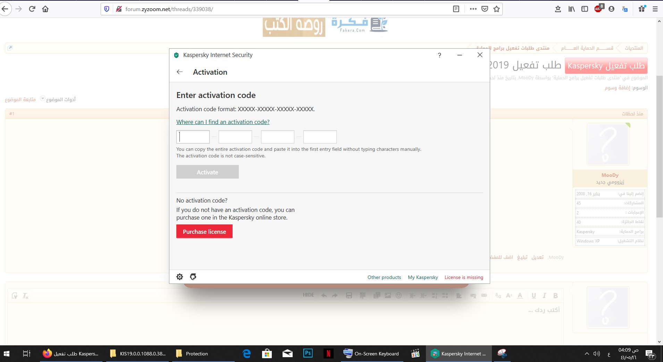The image size is (663, 362).
Task: Open text color picker in reply editor
Action: coord(520,296)
